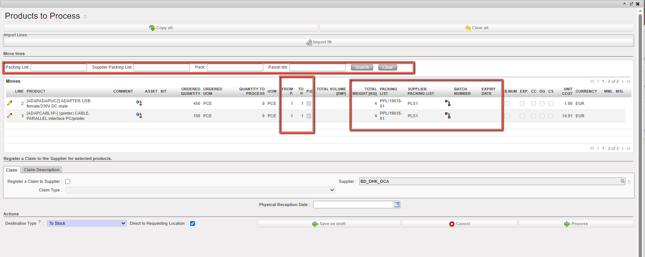Click the Save as draft button

329,224
